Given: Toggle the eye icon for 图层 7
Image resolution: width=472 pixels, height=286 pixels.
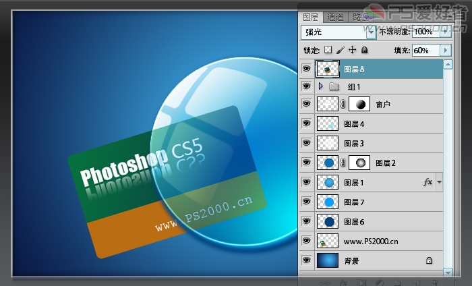Looking at the screenshot, I should 306,202.
